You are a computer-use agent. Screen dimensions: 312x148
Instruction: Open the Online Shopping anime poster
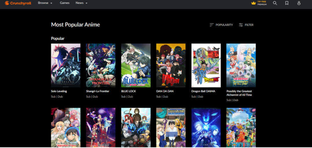point(171,128)
